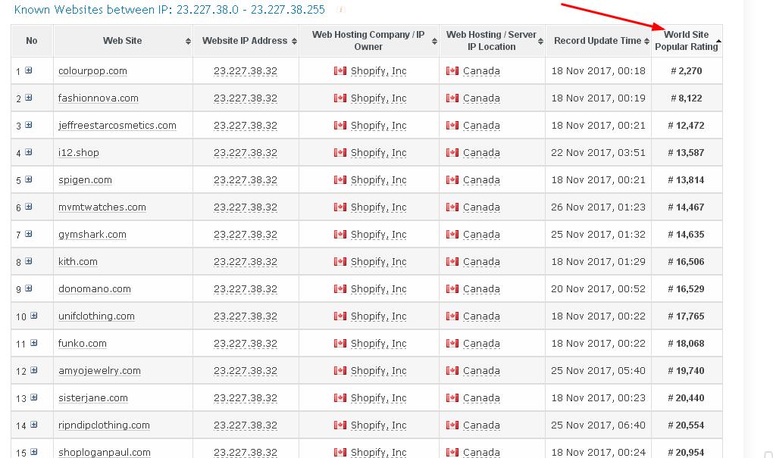Expand row 12 plus icon
This screenshot has width=773, height=458.
coord(34,370)
